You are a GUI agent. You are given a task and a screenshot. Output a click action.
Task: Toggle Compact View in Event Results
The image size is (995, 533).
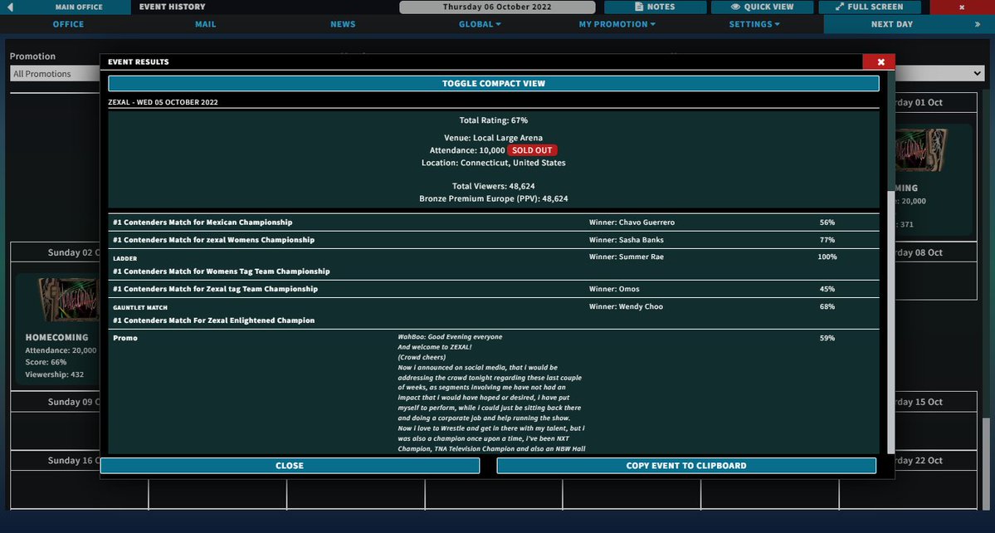click(494, 83)
